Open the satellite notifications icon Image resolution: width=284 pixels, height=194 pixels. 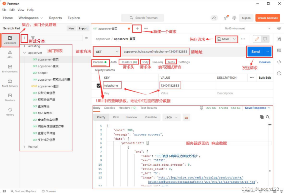(226, 18)
